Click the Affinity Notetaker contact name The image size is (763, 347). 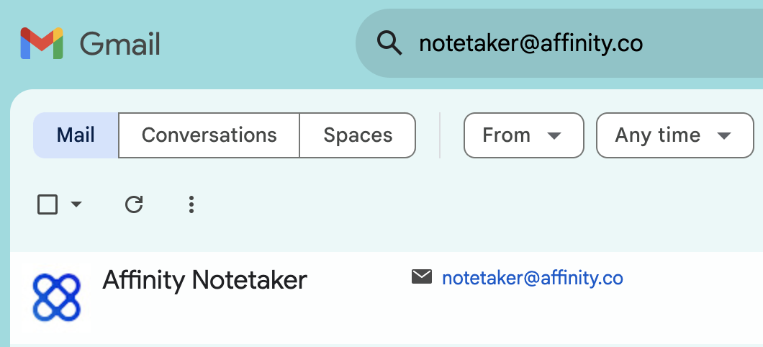pyautogui.click(x=204, y=280)
